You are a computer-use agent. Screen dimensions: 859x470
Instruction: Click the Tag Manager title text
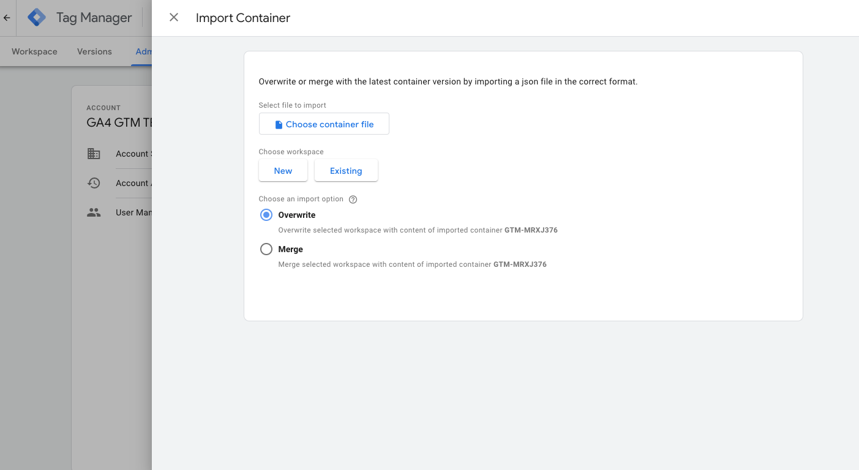pyautogui.click(x=94, y=18)
